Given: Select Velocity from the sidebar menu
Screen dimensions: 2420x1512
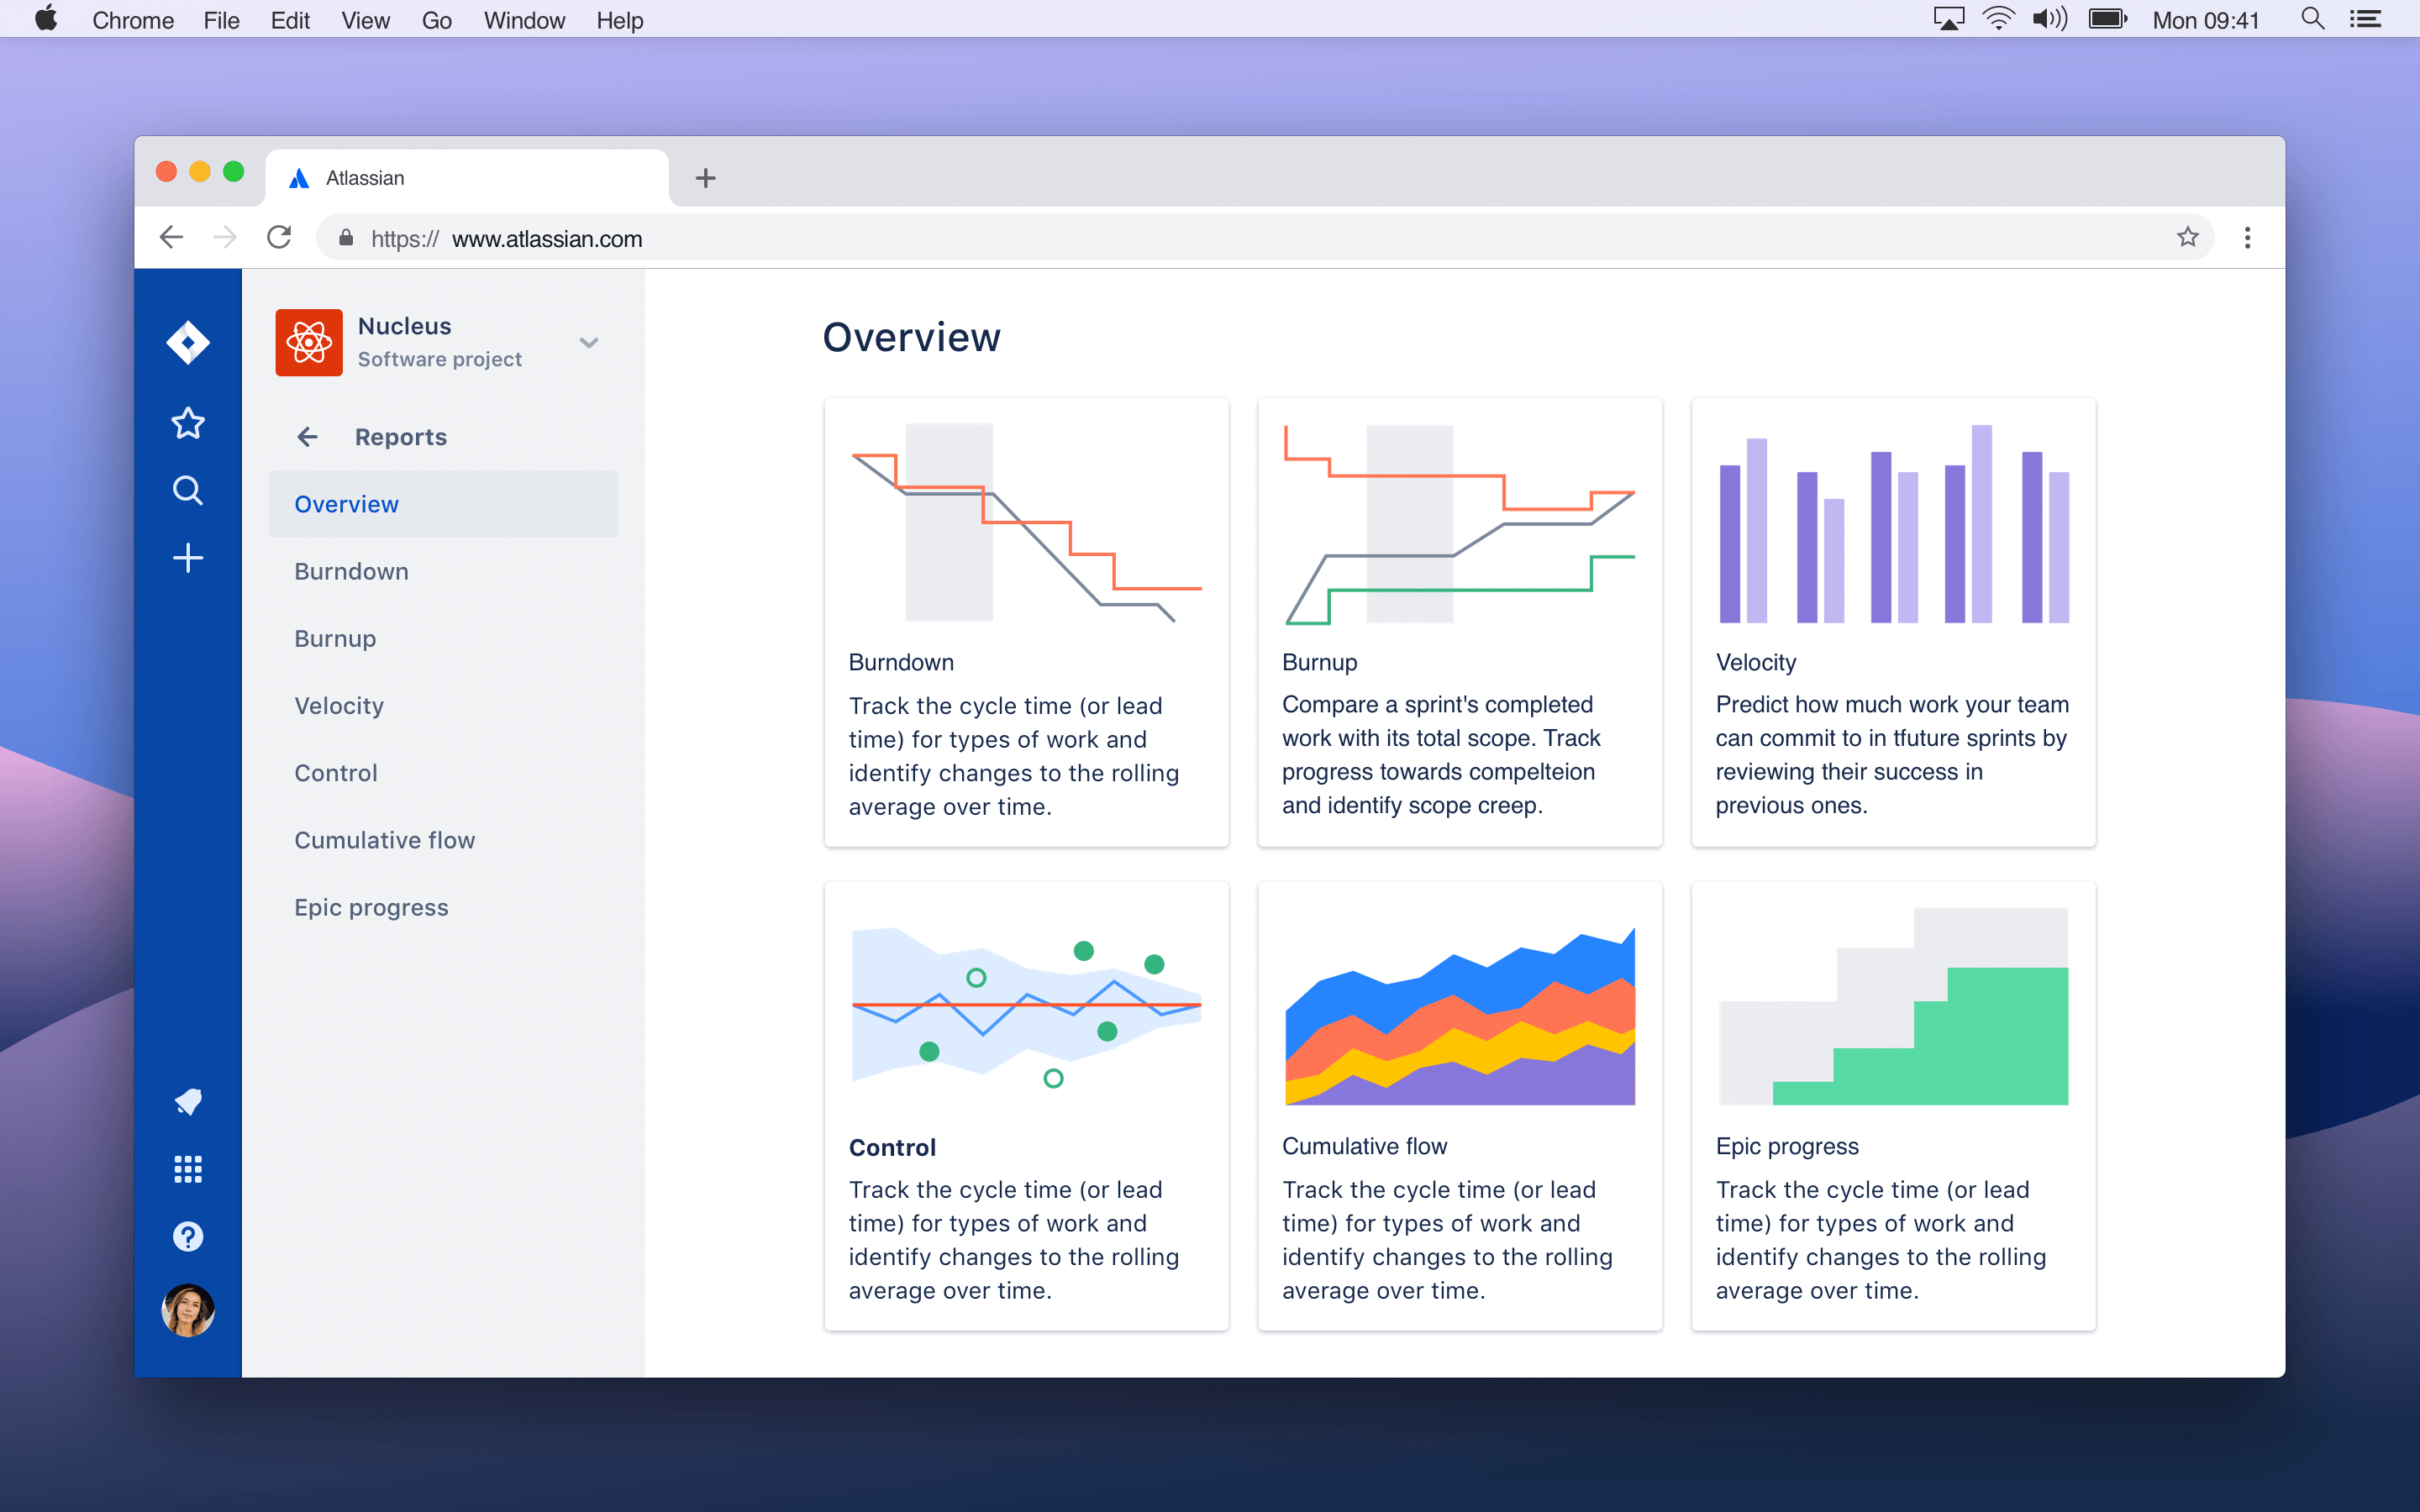Looking at the screenshot, I should (x=339, y=706).
